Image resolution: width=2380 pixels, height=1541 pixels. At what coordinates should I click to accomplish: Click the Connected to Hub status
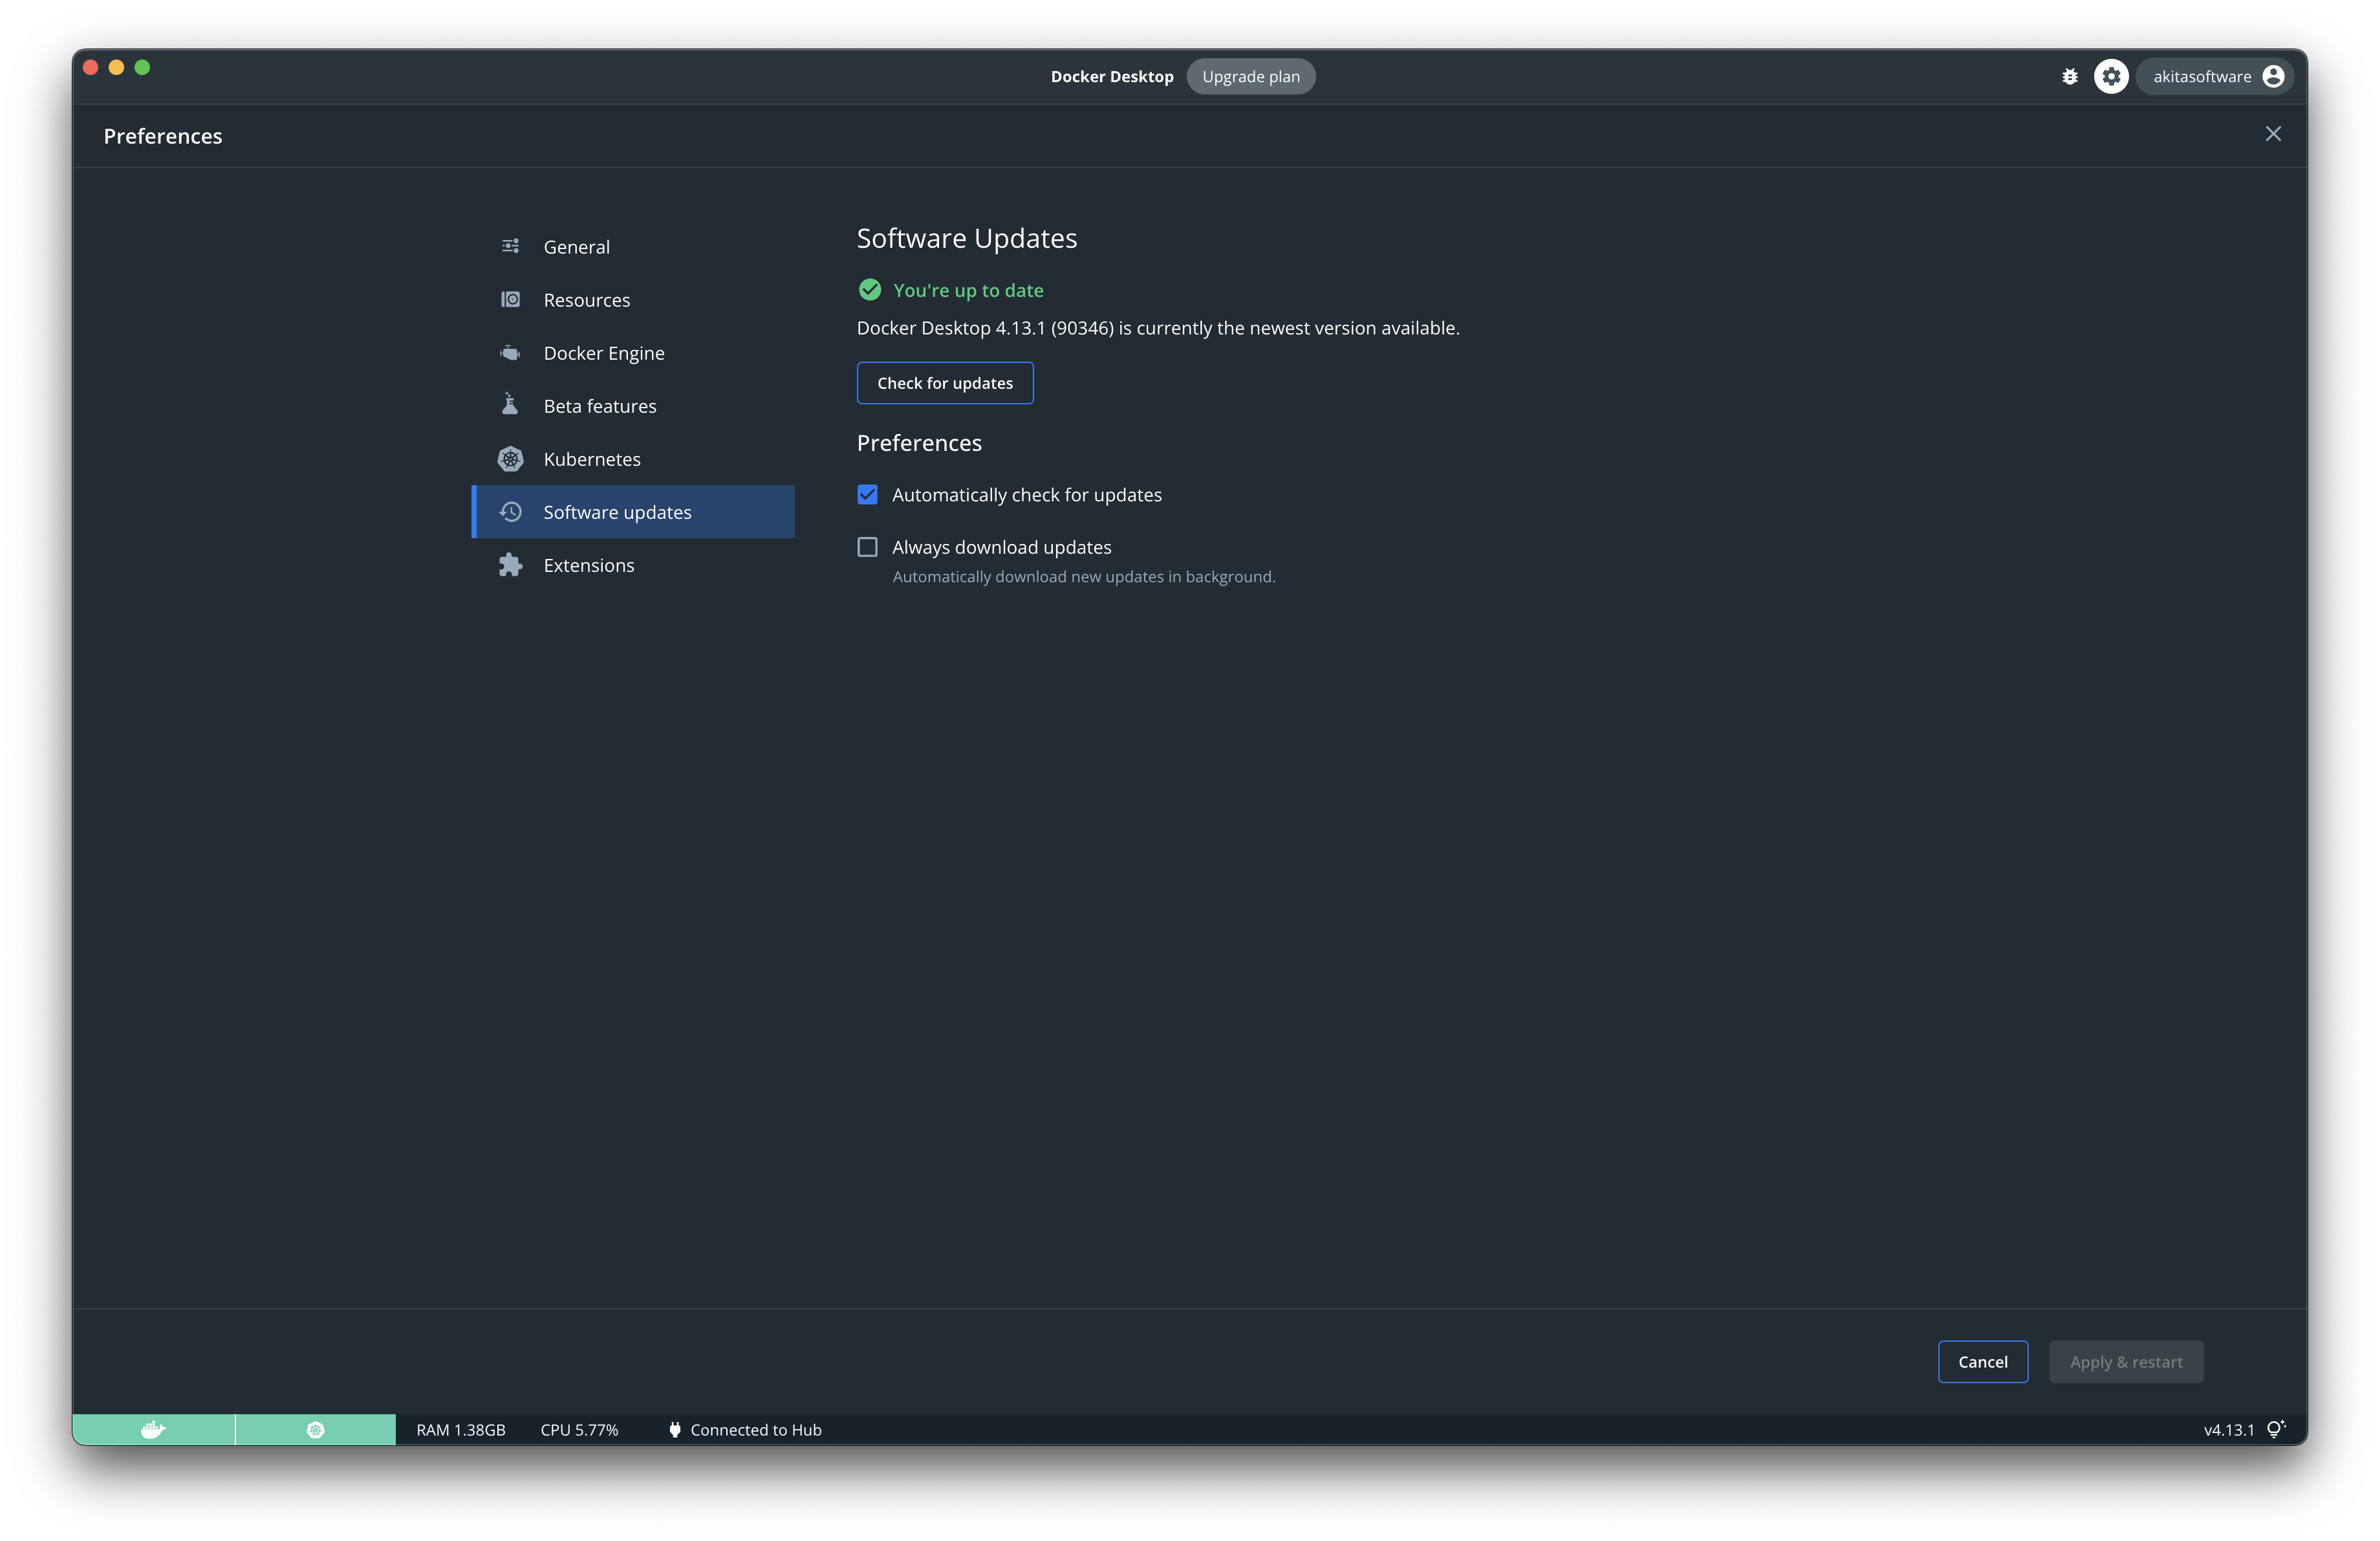point(745,1429)
